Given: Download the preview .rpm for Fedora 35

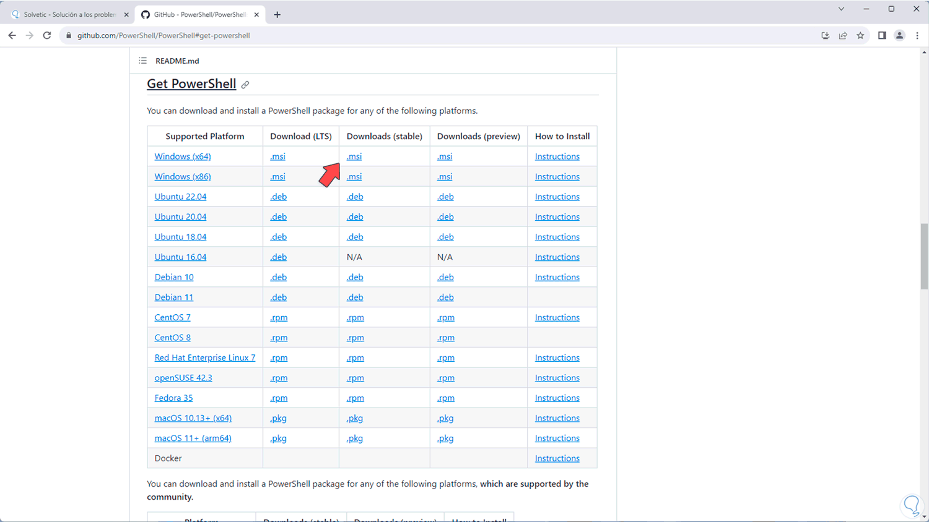Looking at the screenshot, I should (445, 398).
